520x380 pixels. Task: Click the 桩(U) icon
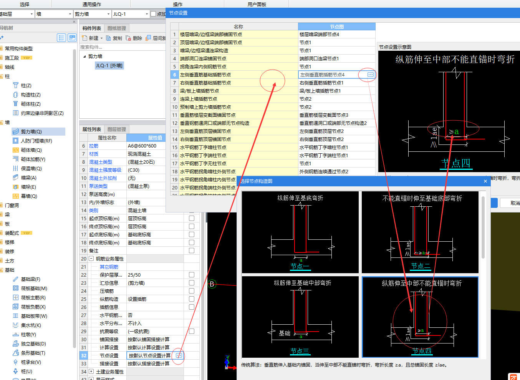click(x=16, y=371)
